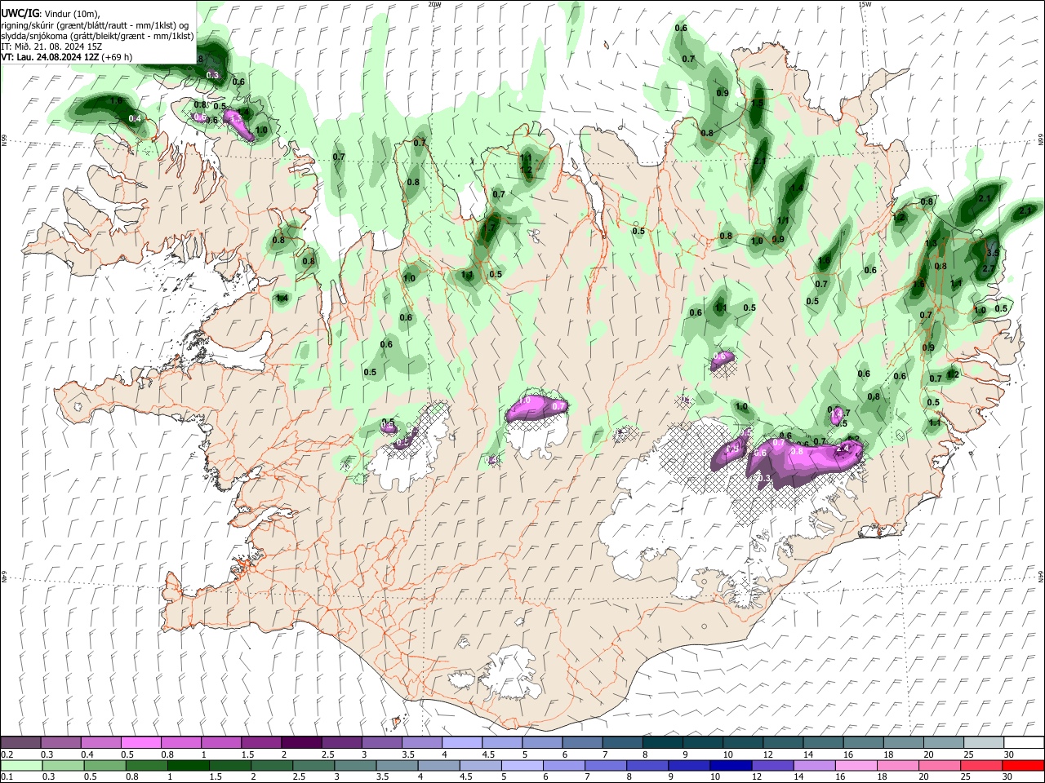This screenshot has height=783, width=1045.
Task: Click the 2.7 precipitation value on the map
Action: click(x=988, y=269)
